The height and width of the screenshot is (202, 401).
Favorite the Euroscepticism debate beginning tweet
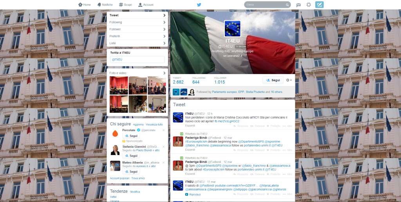[x=273, y=150]
